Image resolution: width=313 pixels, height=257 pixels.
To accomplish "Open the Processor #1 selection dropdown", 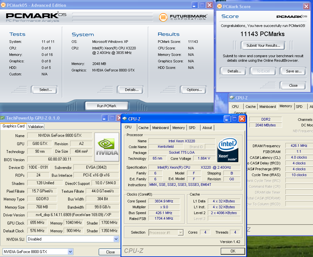I will pos(181,233).
